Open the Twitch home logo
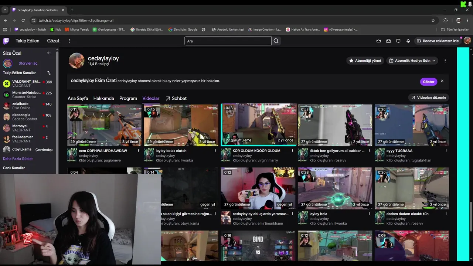Screen dimensions: 473x266 [6, 41]
